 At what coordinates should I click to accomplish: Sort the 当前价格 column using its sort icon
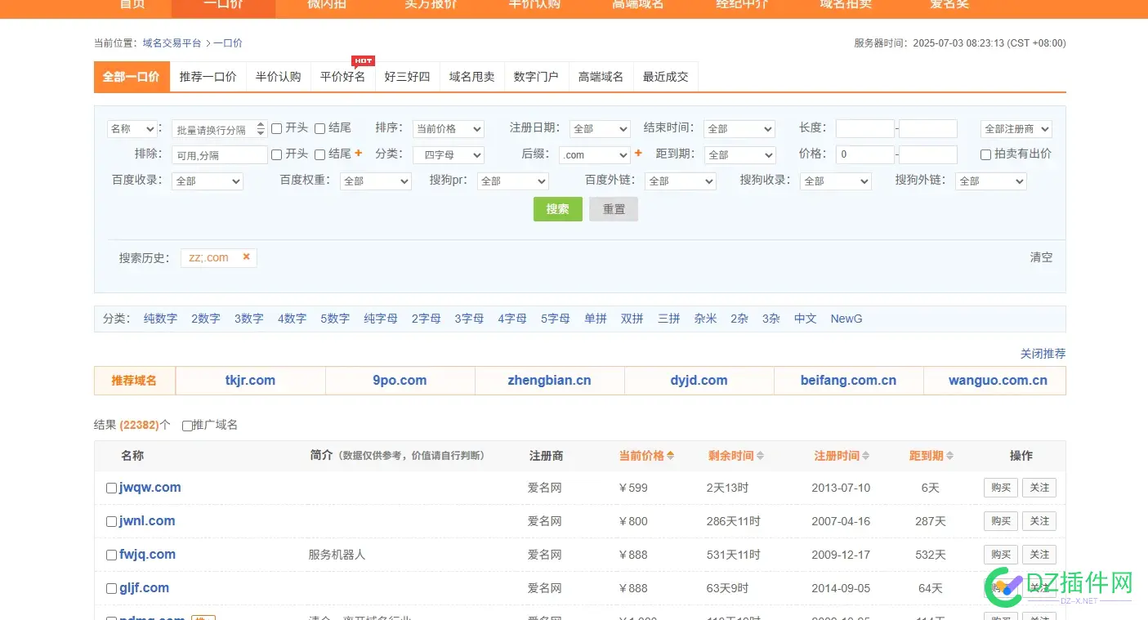coord(668,456)
